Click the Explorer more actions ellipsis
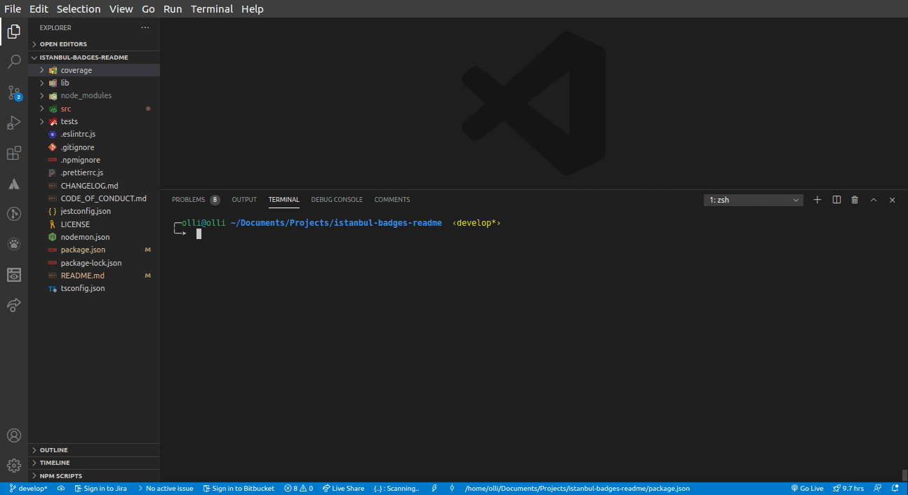This screenshot has height=495, width=908. 145,27
